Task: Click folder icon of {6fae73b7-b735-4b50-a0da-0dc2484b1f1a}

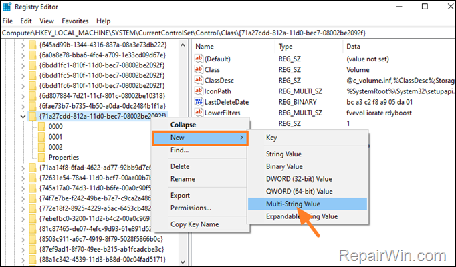Action: coord(33,106)
